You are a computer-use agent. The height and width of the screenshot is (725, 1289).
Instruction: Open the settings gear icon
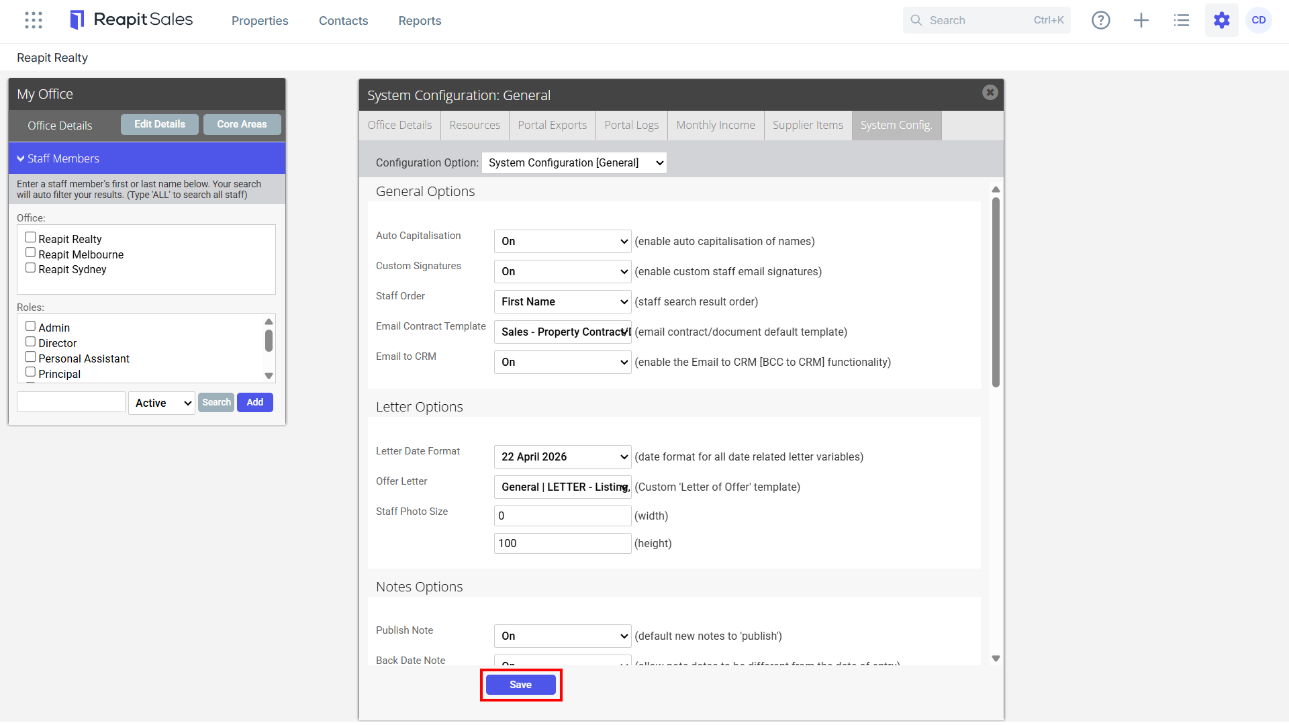coord(1222,20)
